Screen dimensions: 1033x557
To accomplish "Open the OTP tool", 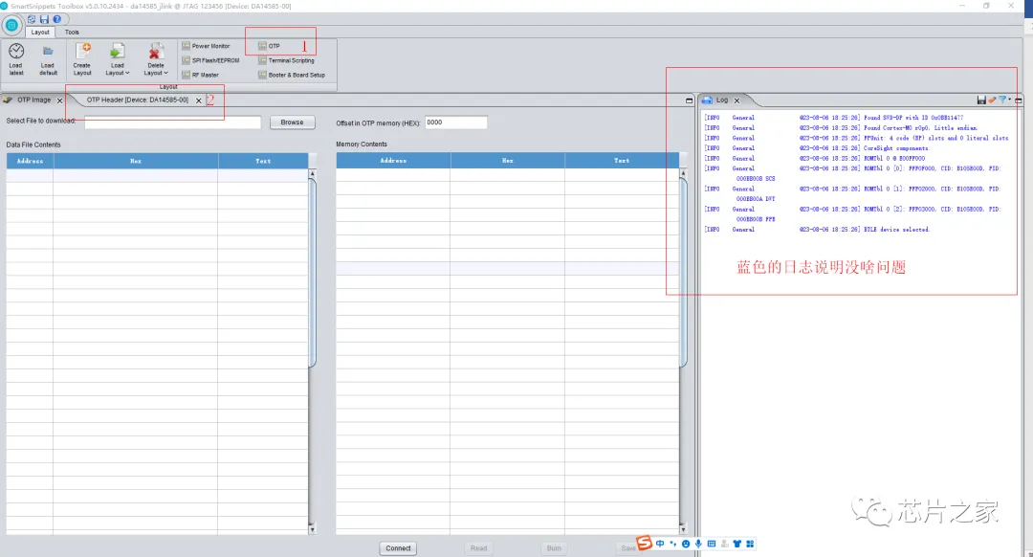I will 270,46.
